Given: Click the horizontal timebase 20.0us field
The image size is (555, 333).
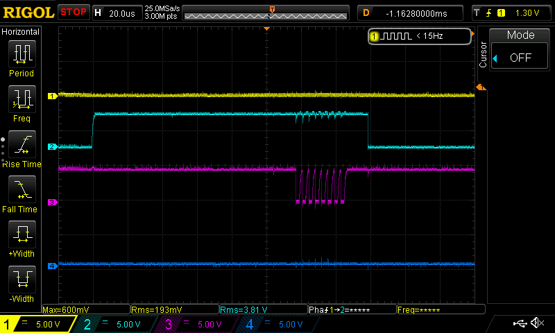Looking at the screenshot, I should (x=122, y=13).
